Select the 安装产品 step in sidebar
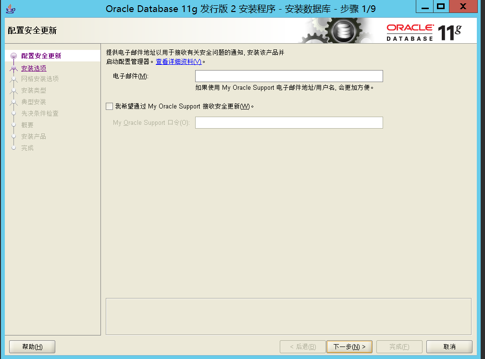This screenshot has width=485, height=359. pyautogui.click(x=34, y=136)
